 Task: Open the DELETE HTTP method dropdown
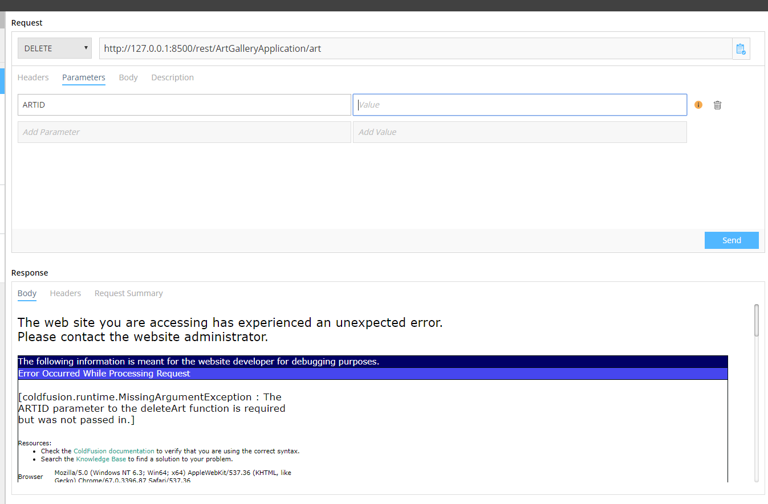click(55, 48)
